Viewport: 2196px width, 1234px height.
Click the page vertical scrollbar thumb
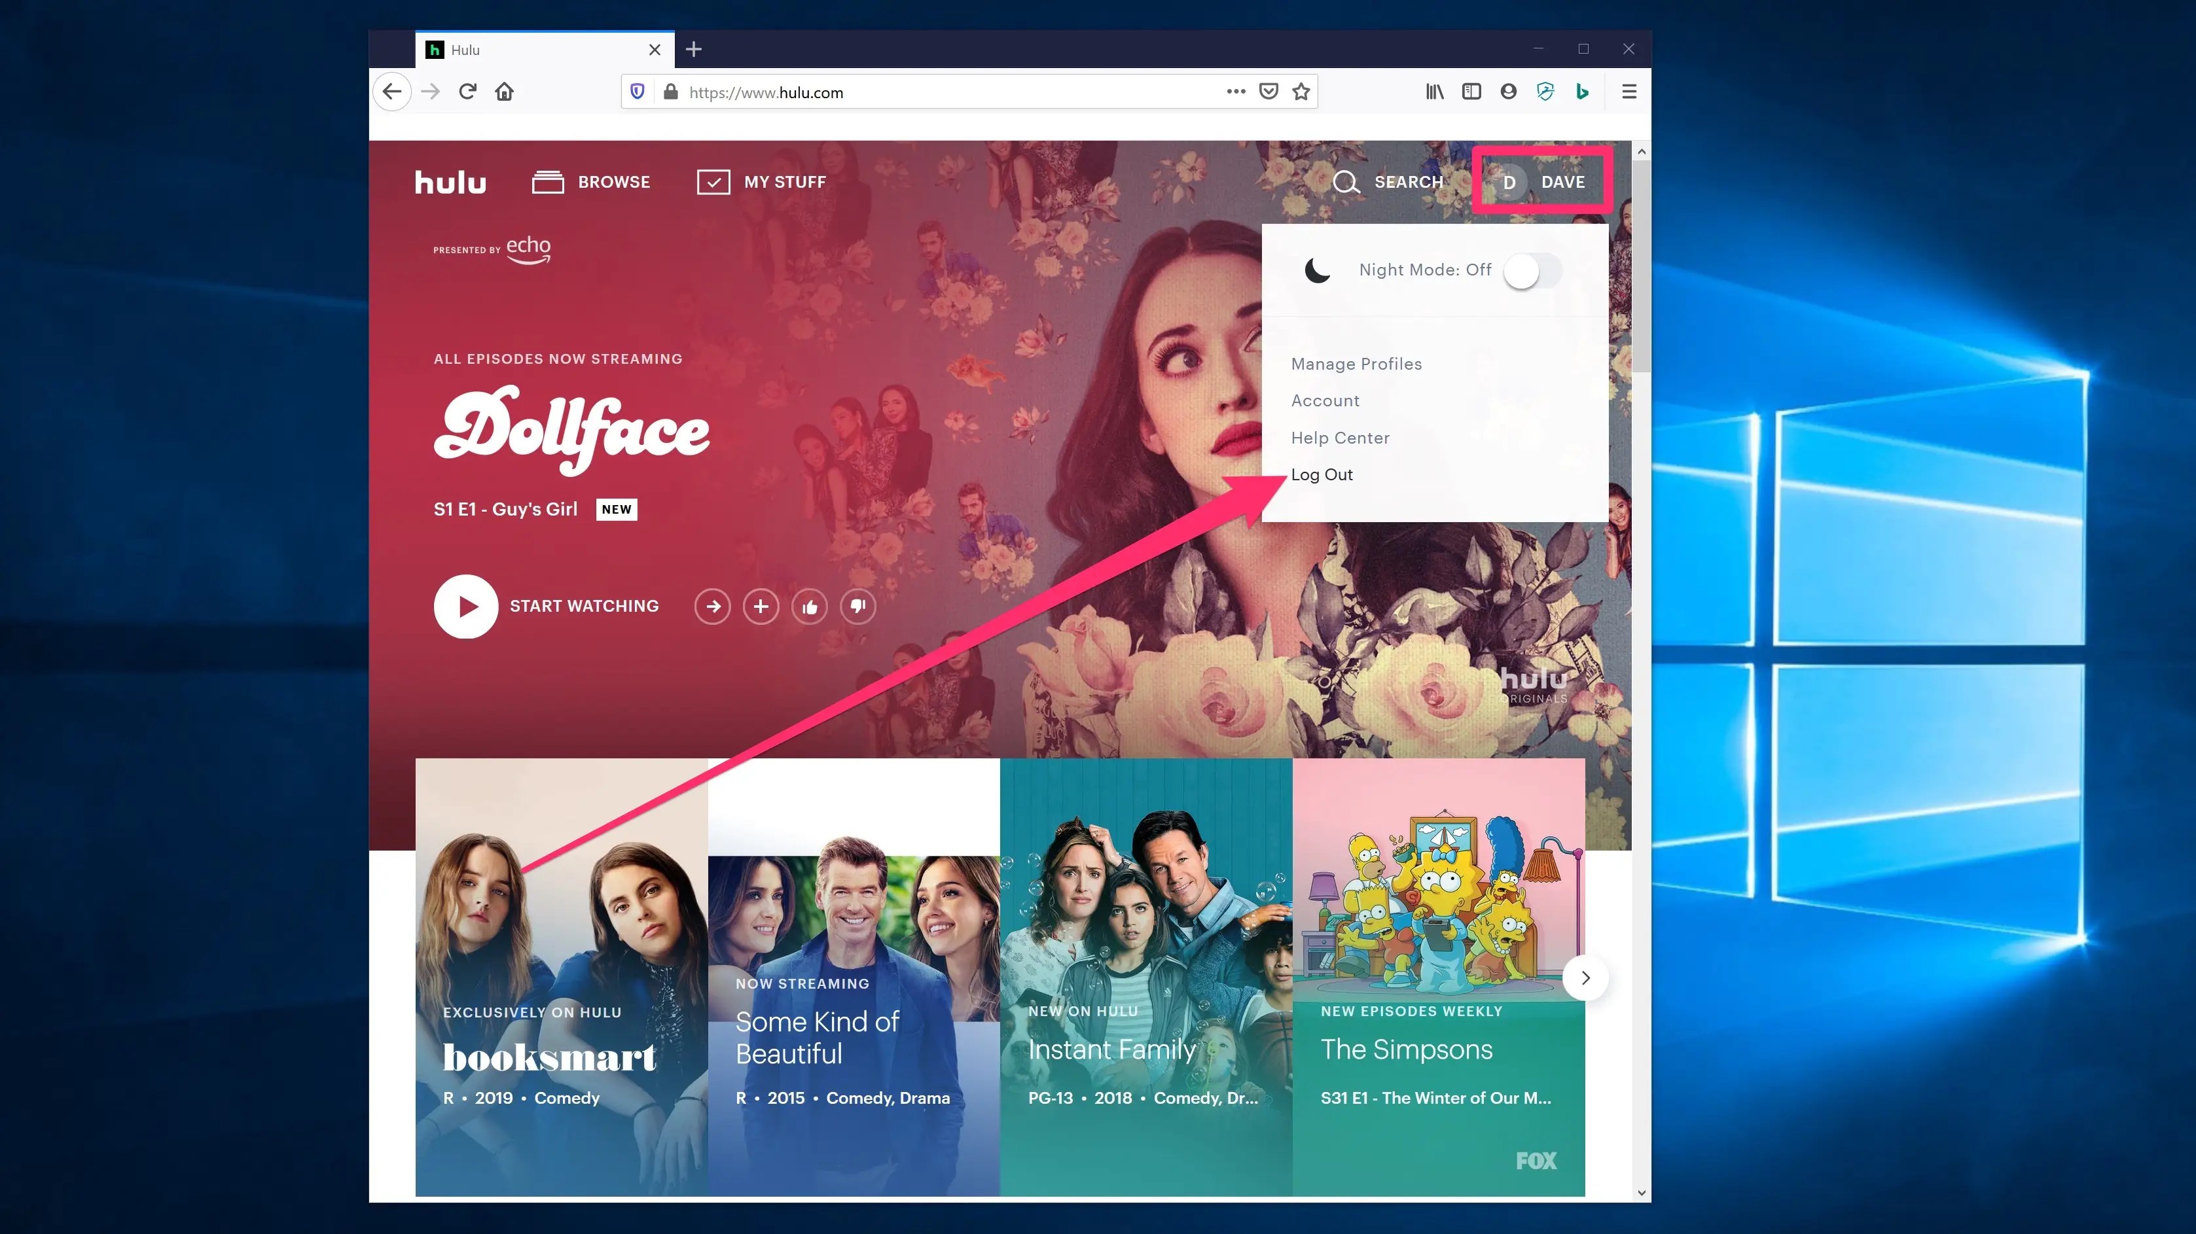tap(1641, 264)
